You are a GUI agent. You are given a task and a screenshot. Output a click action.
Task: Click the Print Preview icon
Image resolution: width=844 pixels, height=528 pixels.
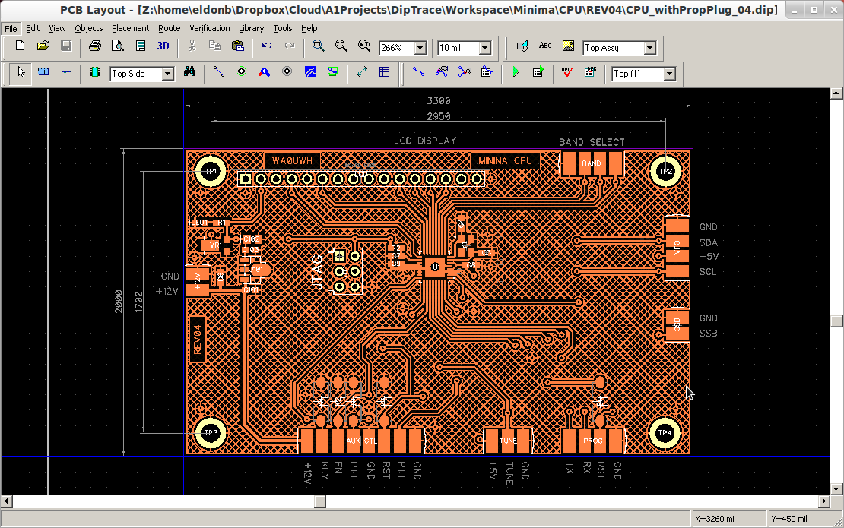tap(118, 46)
